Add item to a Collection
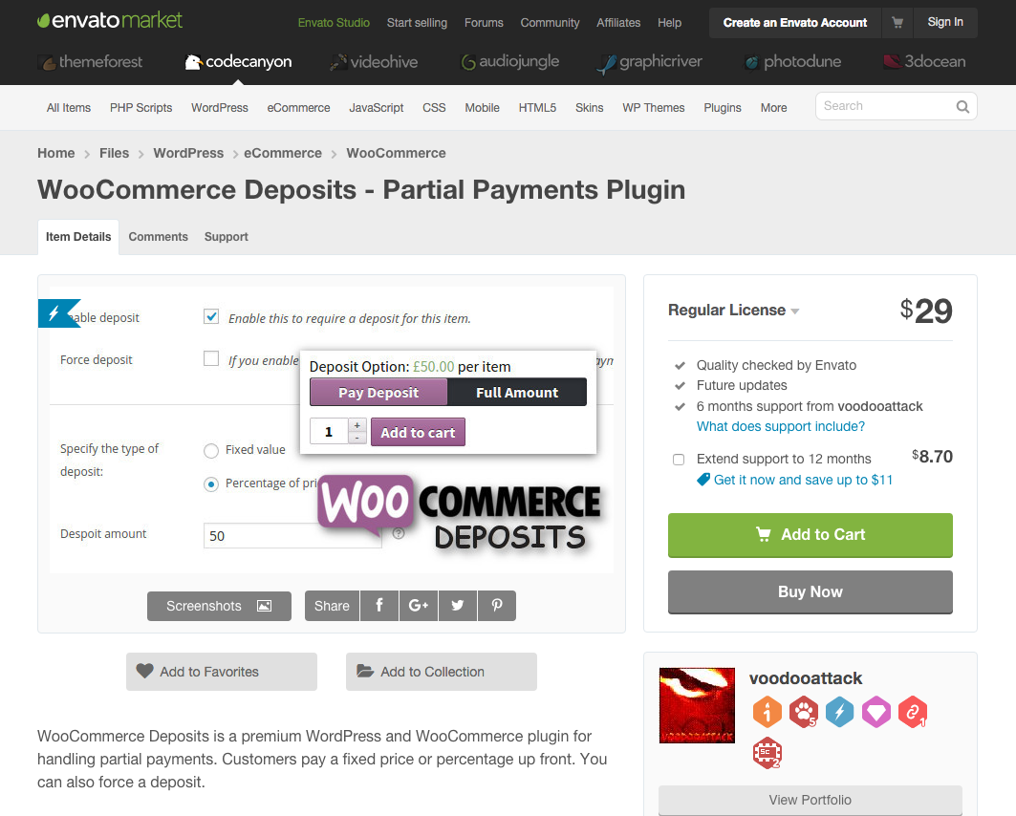This screenshot has width=1016, height=816. 442,672
